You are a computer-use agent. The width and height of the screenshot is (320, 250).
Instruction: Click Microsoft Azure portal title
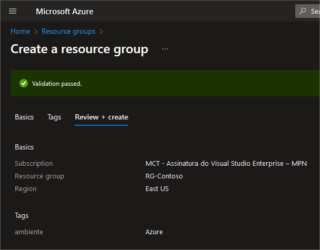[x=64, y=12]
